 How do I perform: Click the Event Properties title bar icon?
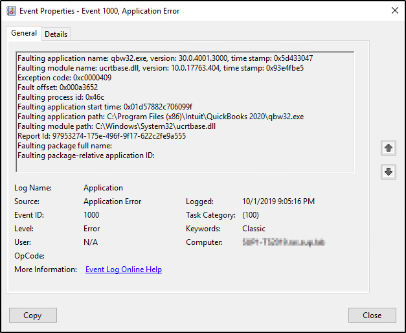[11, 11]
